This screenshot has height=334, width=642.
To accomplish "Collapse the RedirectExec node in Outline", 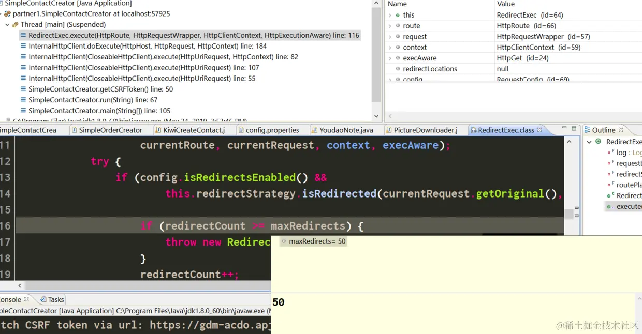I will (x=589, y=142).
